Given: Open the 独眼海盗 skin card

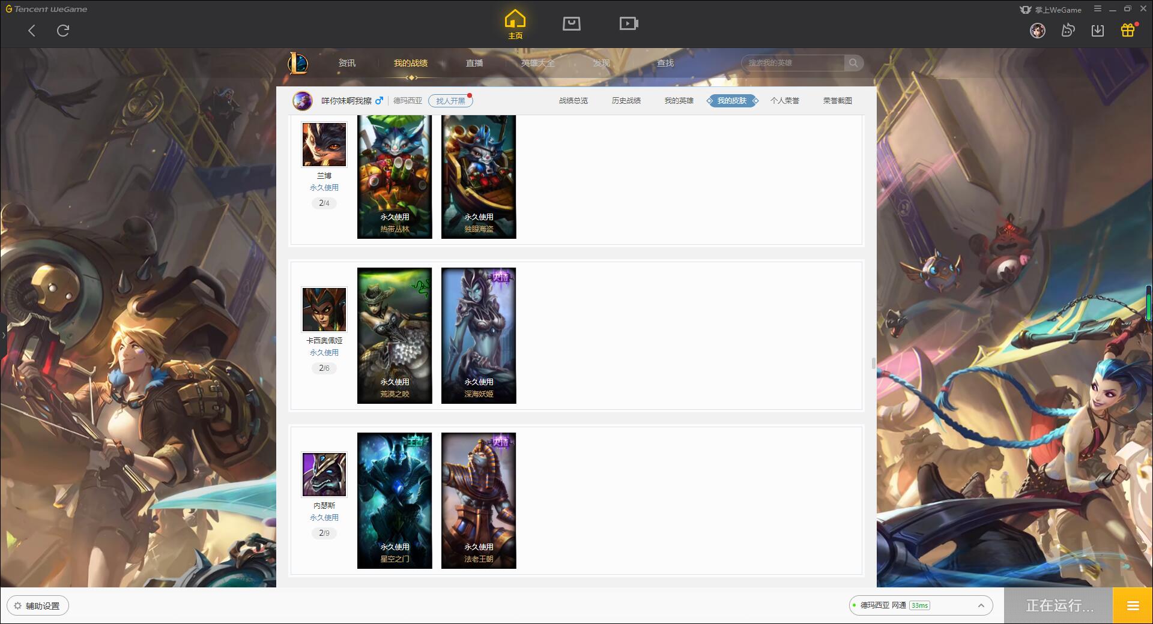Looking at the screenshot, I should click(479, 177).
